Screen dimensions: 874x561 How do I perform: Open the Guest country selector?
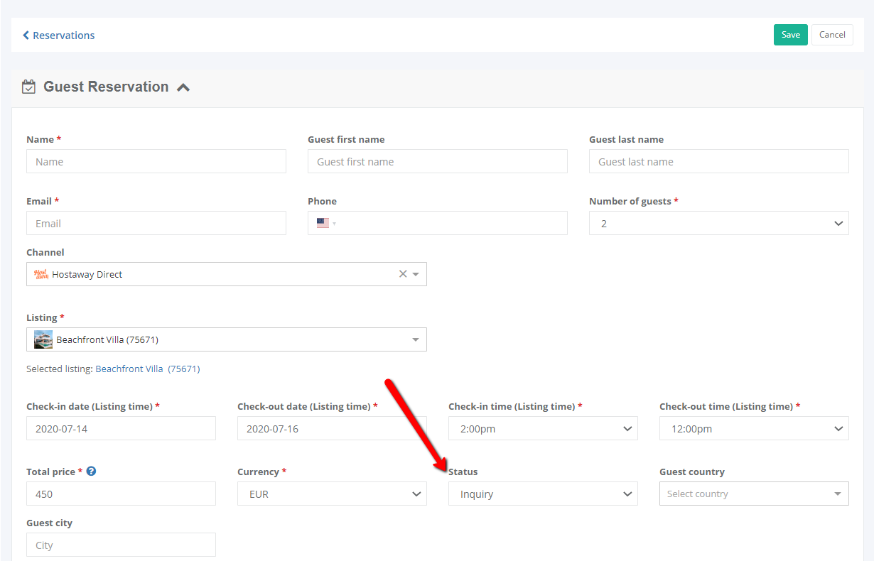coord(753,494)
